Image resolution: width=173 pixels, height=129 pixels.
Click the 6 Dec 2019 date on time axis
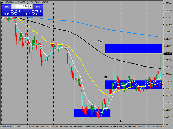point(6,127)
